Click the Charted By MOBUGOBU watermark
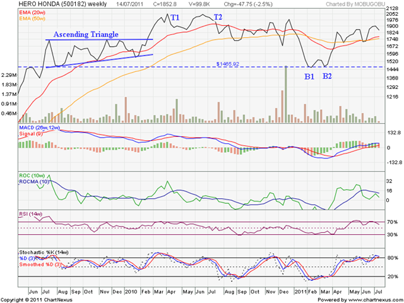The width and height of the screenshot is (404, 303). pyautogui.click(x=355, y=4)
